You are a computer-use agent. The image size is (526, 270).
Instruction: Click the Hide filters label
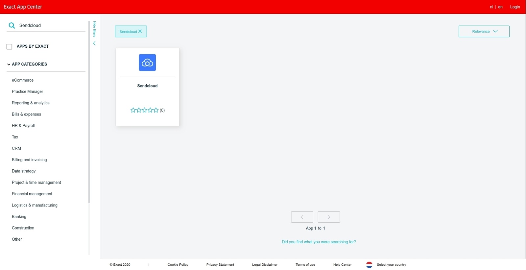pos(94,29)
